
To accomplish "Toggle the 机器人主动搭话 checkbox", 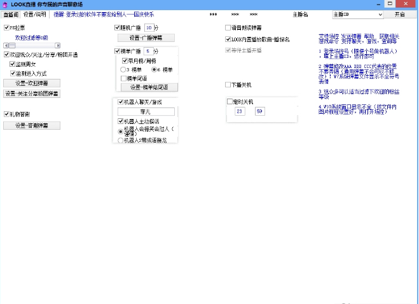I will [121, 121].
